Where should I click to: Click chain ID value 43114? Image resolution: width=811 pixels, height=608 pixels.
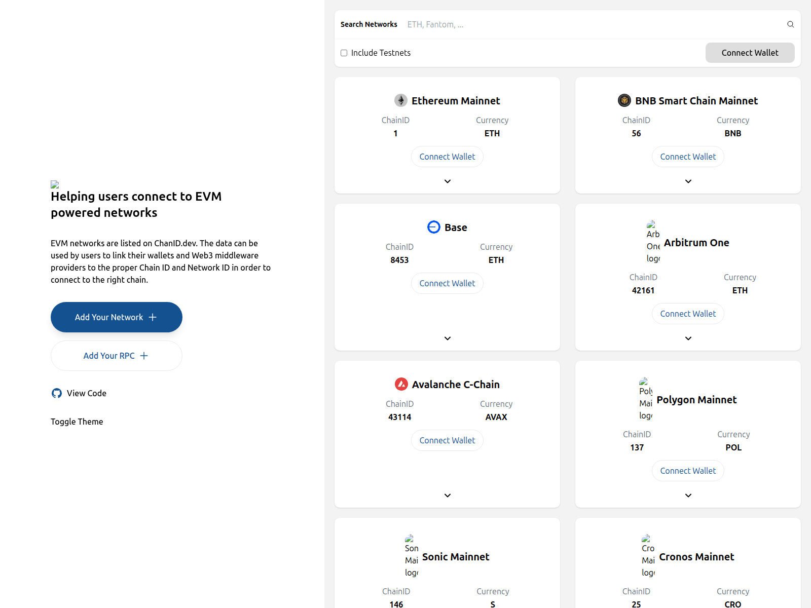tap(399, 417)
